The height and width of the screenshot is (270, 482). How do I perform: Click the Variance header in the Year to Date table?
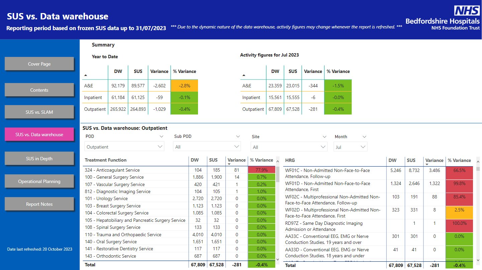click(159, 71)
